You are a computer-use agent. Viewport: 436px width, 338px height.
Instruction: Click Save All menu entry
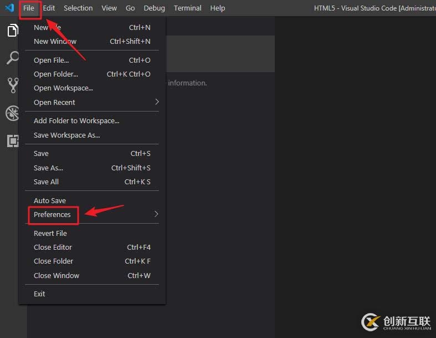point(92,181)
